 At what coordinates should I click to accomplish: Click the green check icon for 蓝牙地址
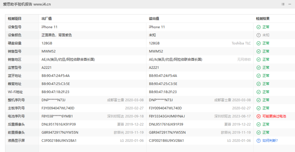[x=259, y=76]
